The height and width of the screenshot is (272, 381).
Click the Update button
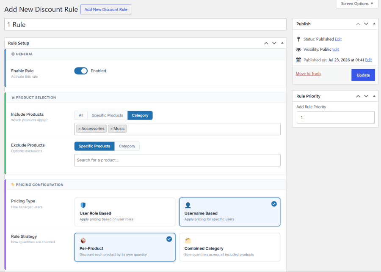(x=363, y=75)
